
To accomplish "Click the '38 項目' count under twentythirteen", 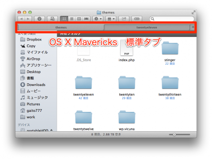I will tap(170, 98).
